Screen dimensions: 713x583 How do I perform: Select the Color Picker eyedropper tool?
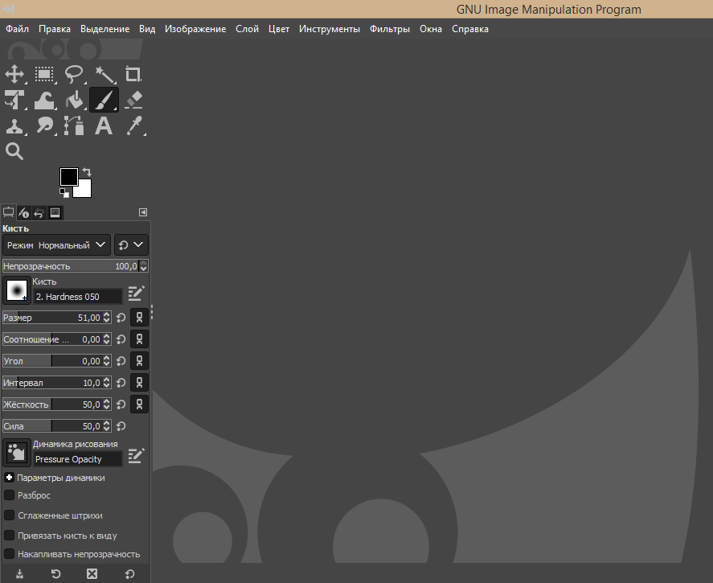[x=134, y=125]
